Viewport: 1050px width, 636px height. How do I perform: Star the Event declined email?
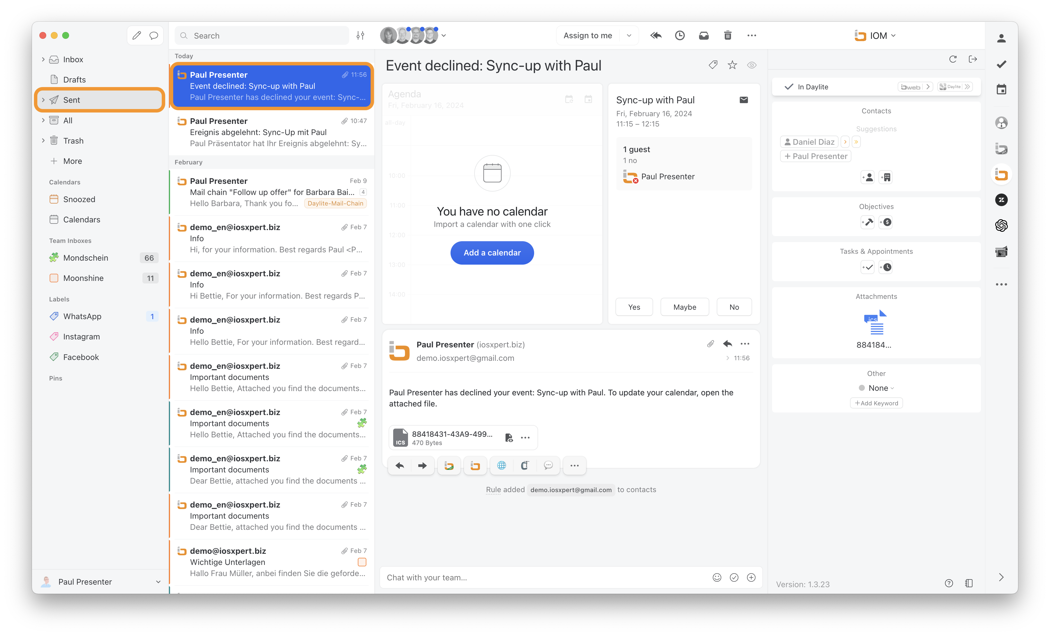pos(732,65)
